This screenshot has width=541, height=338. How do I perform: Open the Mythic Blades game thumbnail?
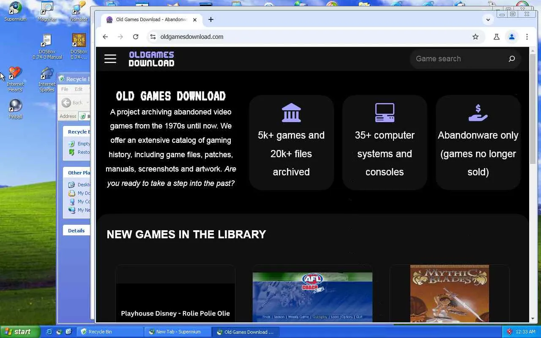[450, 294]
